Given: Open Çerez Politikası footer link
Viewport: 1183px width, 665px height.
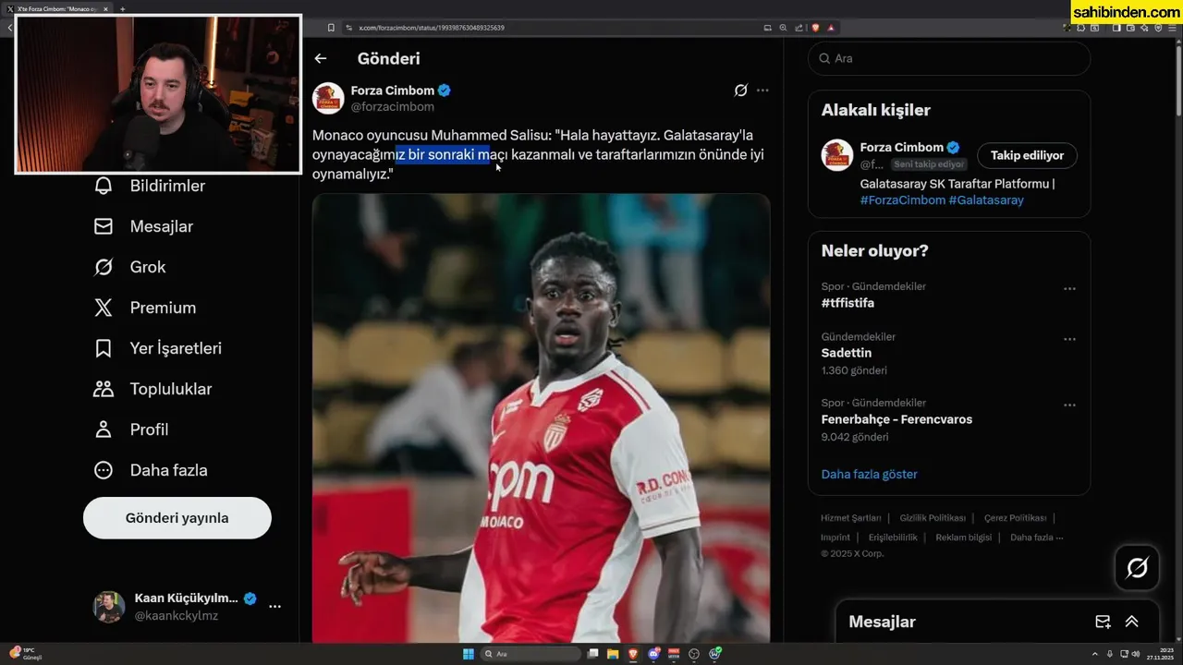Looking at the screenshot, I should click(x=1015, y=518).
